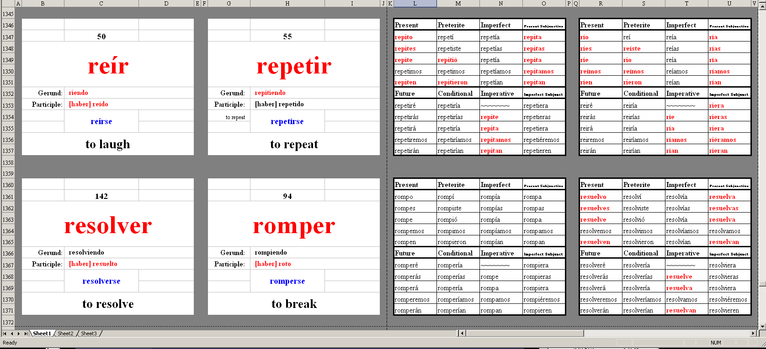Select the 'rompo' present cell
Screen dimensions: 766x349
click(x=415, y=197)
